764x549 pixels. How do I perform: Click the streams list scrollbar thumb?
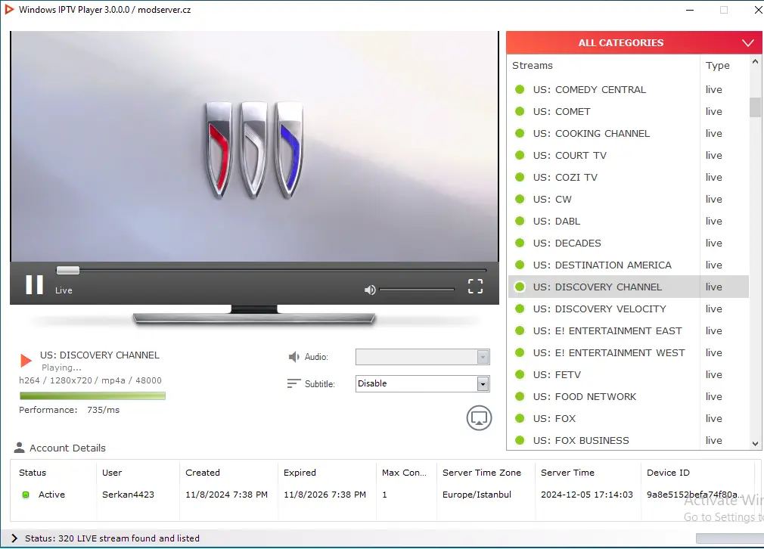pos(755,107)
